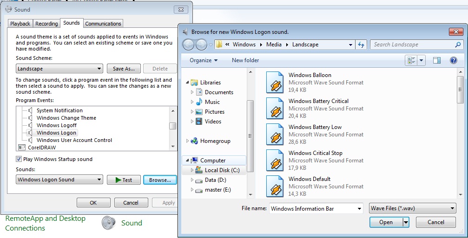Click the Media segment in address path

[274, 45]
